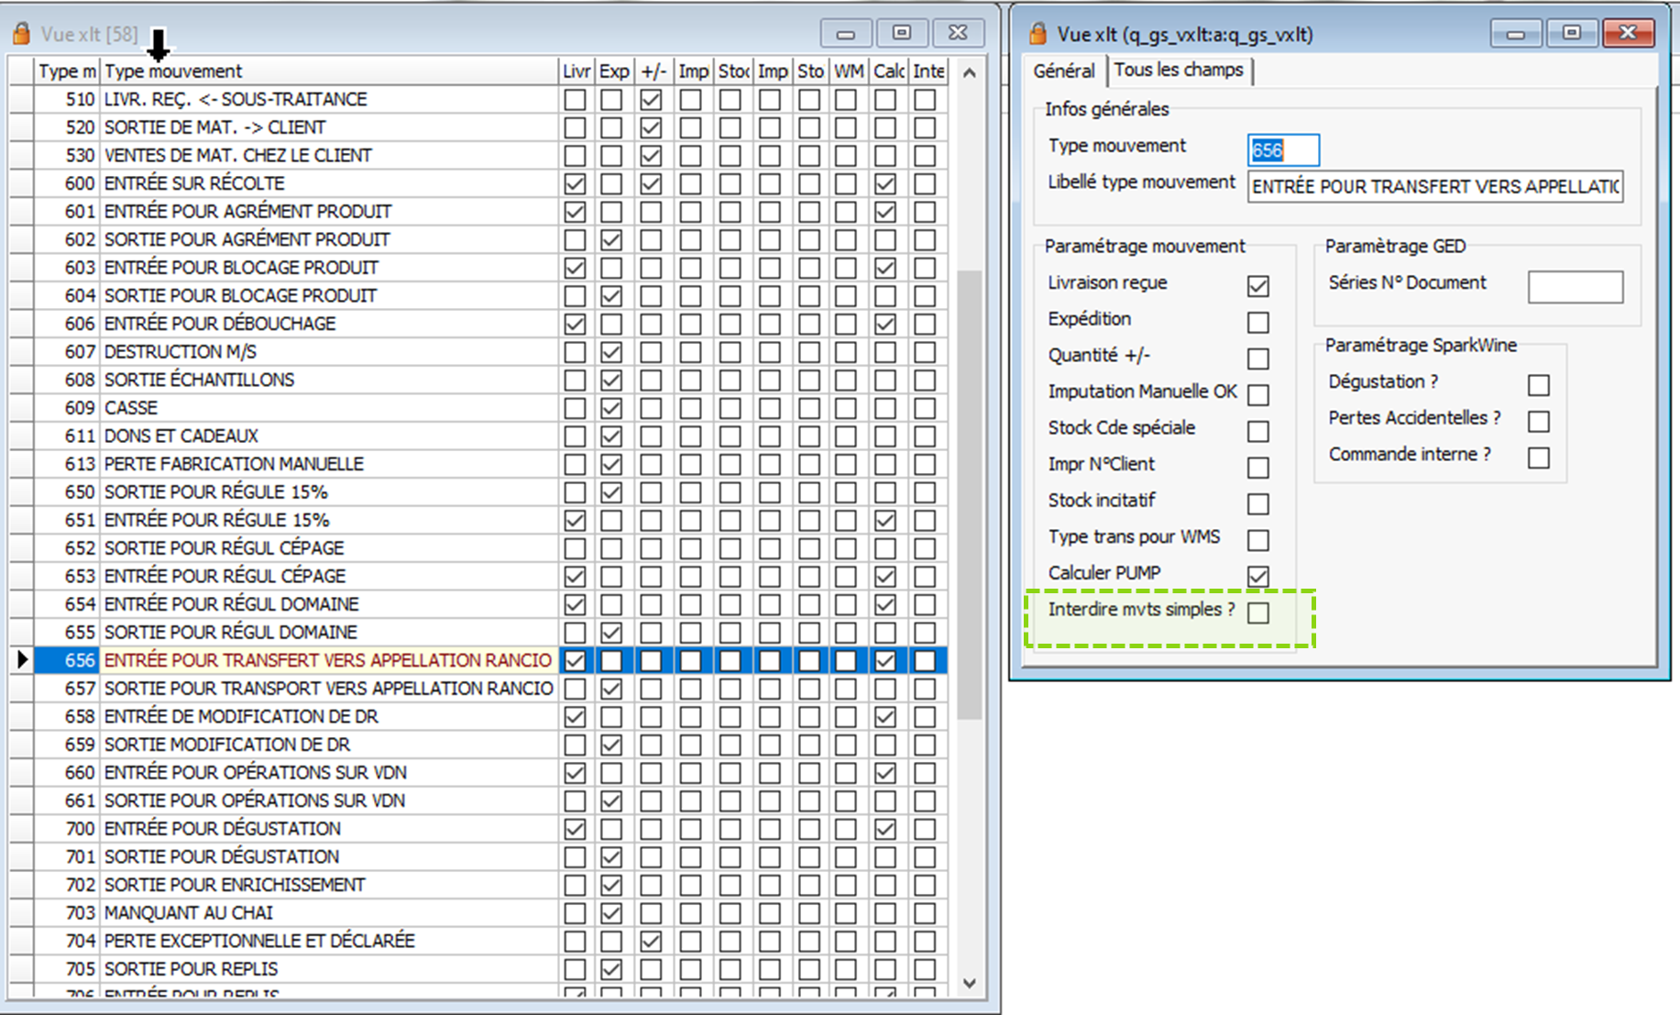Click the current row arrow indicator for 656
The image size is (1680, 1015).
[22, 660]
